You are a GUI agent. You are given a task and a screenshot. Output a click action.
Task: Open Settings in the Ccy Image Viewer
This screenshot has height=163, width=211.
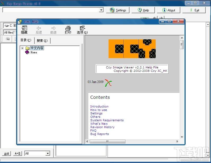(x=118, y=10)
